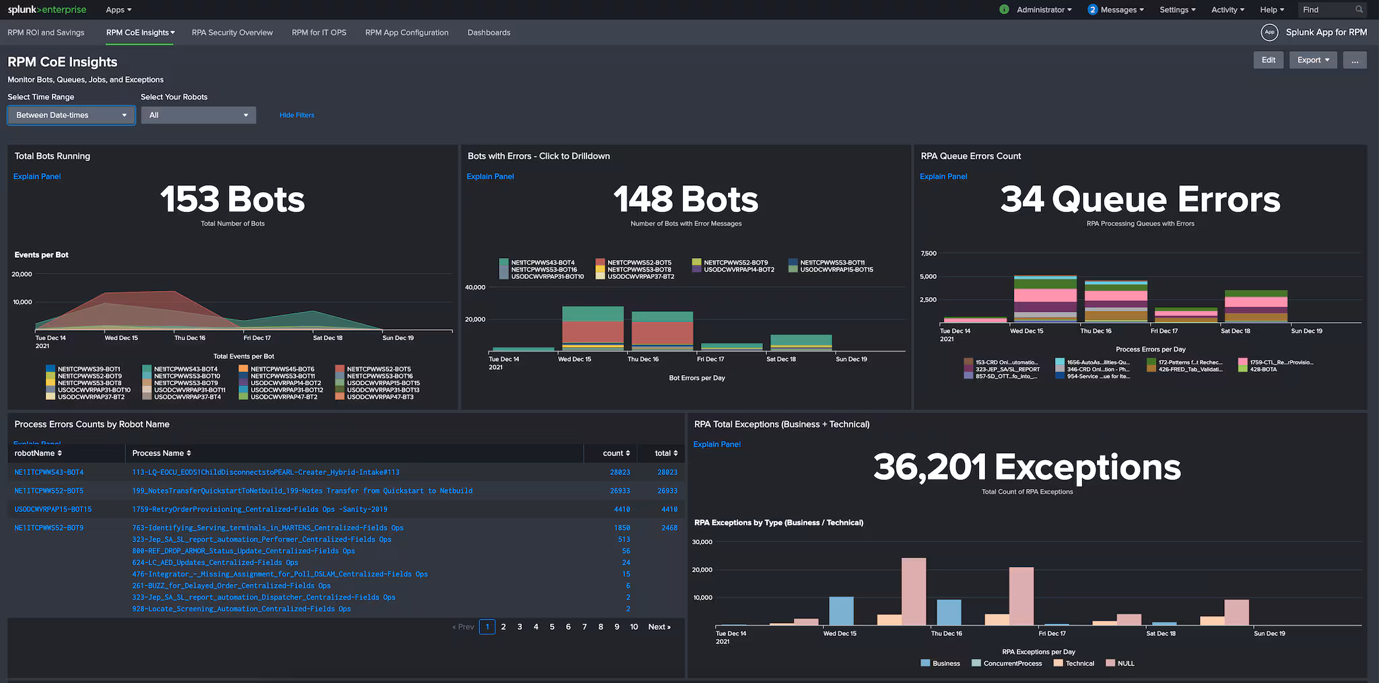
Task: Click the Find search magnifier icon
Action: pos(1359,9)
